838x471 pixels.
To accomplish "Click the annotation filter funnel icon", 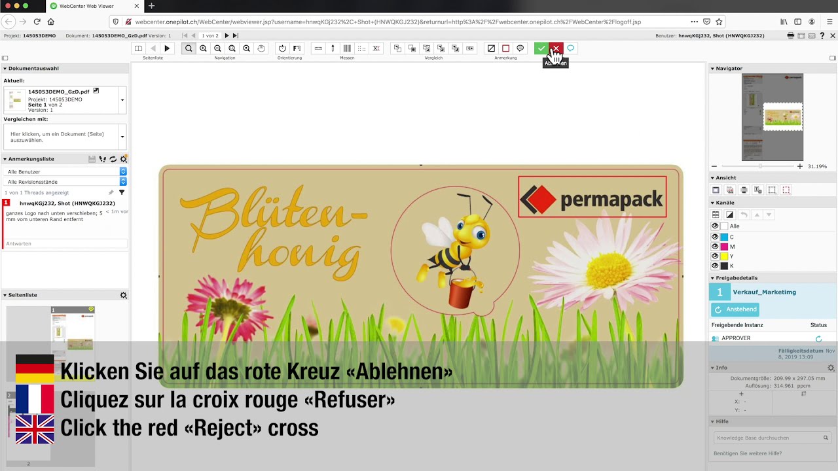I will point(122,193).
